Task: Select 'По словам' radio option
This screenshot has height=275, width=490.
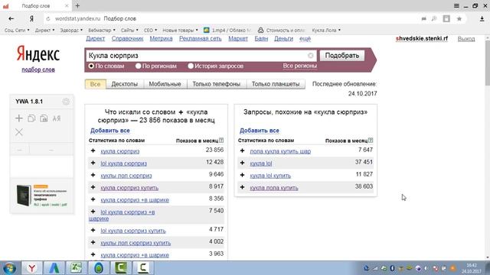Action: click(x=91, y=66)
